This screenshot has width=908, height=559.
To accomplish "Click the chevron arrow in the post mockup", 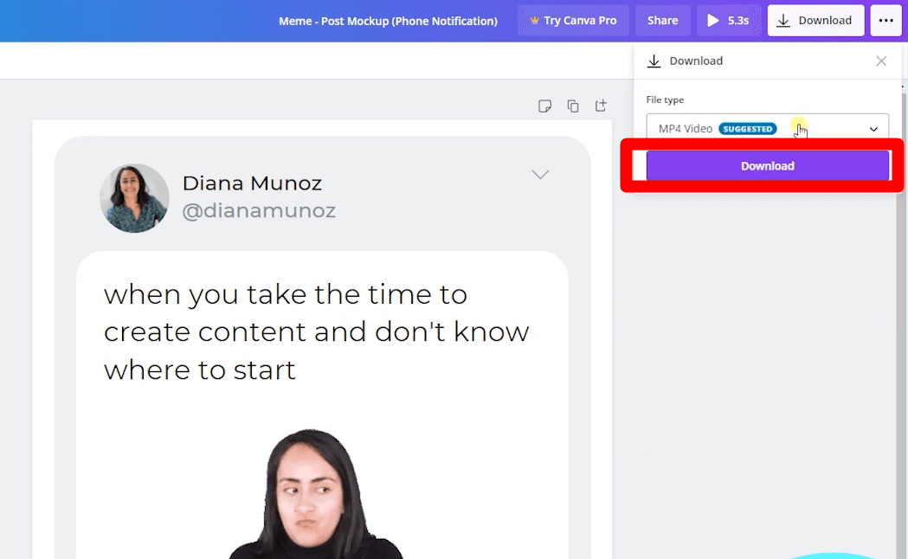I will [540, 174].
